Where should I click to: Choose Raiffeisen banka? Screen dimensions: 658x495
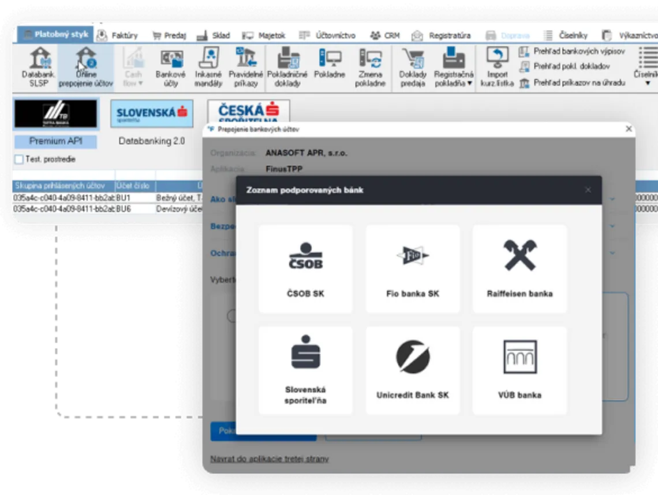coord(519,269)
